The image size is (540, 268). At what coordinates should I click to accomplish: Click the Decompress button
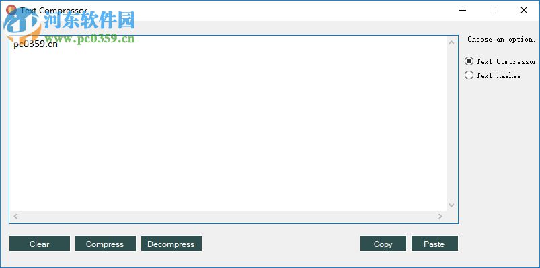click(x=171, y=244)
